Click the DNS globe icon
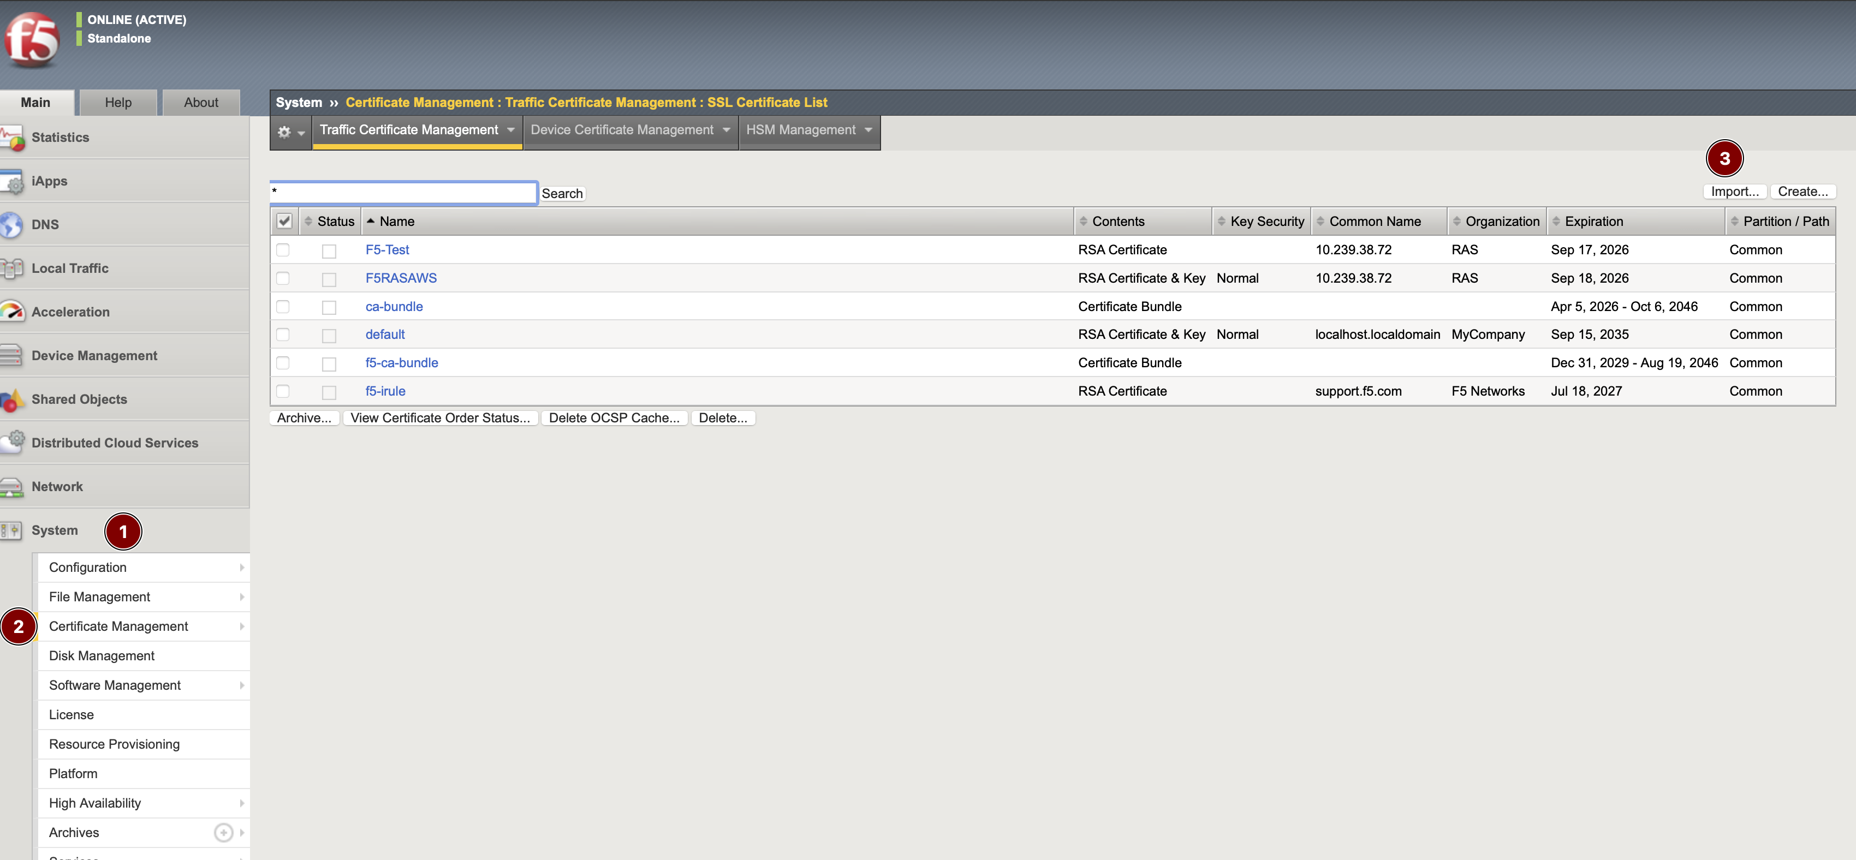The image size is (1856, 860). [x=11, y=225]
